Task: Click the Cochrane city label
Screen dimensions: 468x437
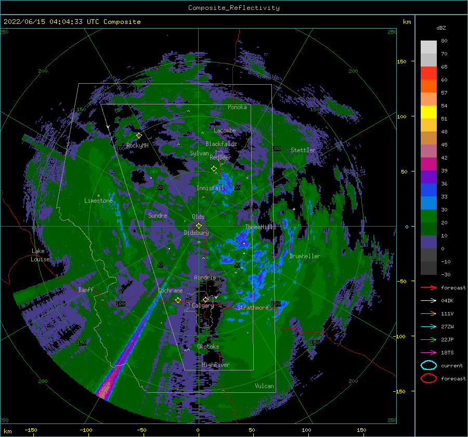Action: click(x=170, y=290)
